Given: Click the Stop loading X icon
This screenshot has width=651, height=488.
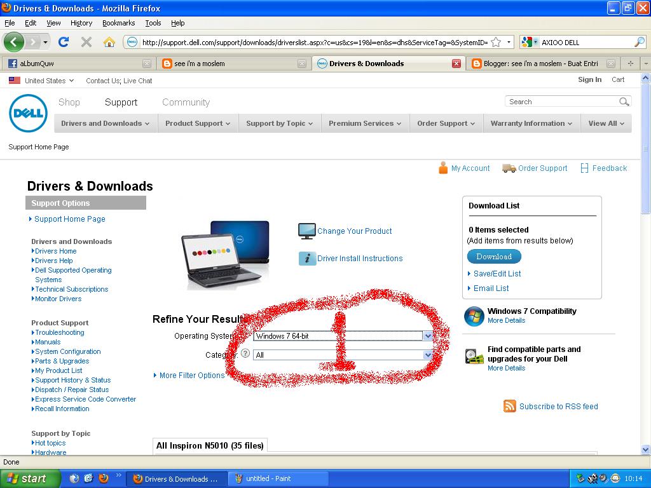Looking at the screenshot, I should (86, 42).
